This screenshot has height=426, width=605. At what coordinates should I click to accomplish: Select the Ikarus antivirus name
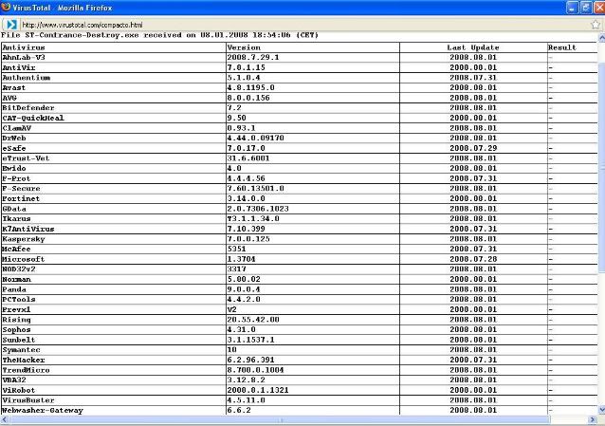pyautogui.click(x=16, y=218)
